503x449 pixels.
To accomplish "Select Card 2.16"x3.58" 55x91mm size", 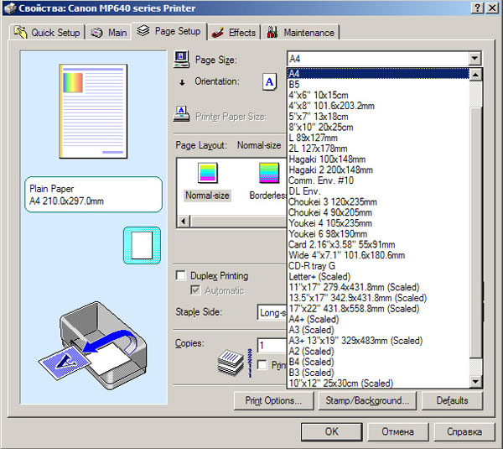I will [378, 244].
